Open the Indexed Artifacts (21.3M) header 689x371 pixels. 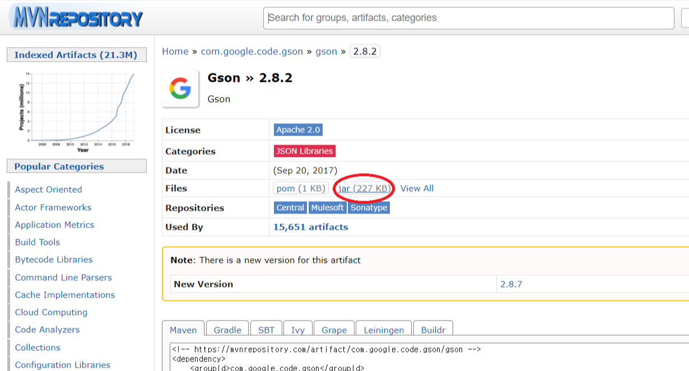[77, 55]
